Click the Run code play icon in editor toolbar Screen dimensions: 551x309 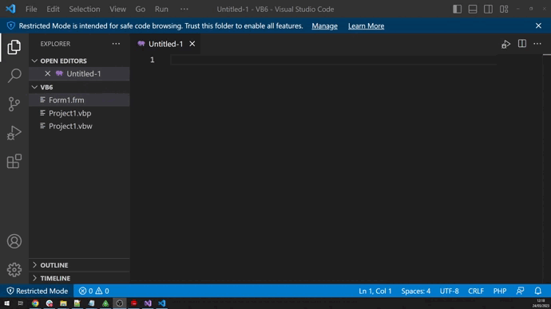click(x=505, y=44)
